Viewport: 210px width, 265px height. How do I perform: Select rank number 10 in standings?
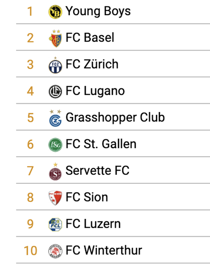(x=30, y=251)
